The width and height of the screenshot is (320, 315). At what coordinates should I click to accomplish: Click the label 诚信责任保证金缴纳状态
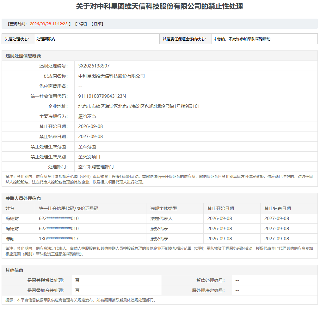(x=184, y=39)
